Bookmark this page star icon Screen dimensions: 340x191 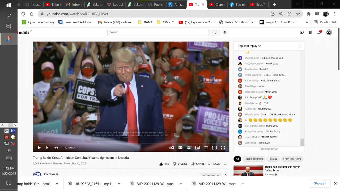pos(298,14)
